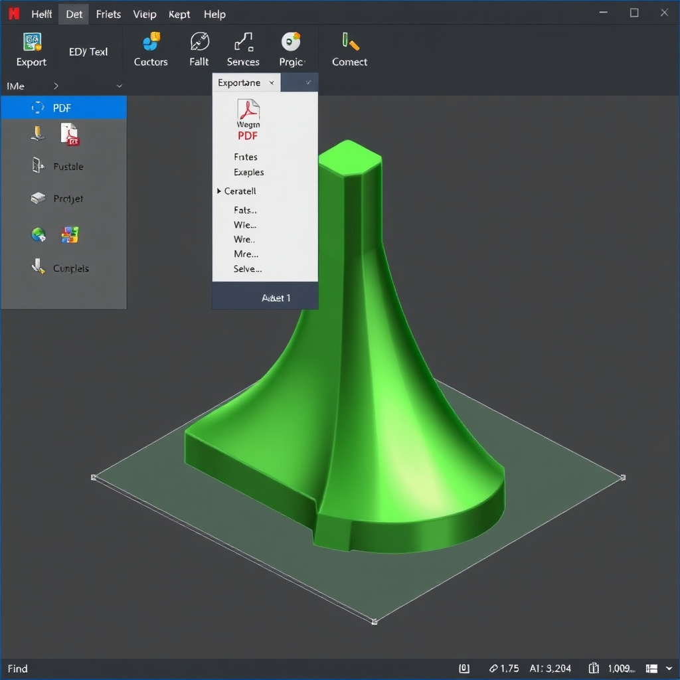Select the Cunplels sidebar item
The height and width of the screenshot is (680, 680).
[x=71, y=268]
